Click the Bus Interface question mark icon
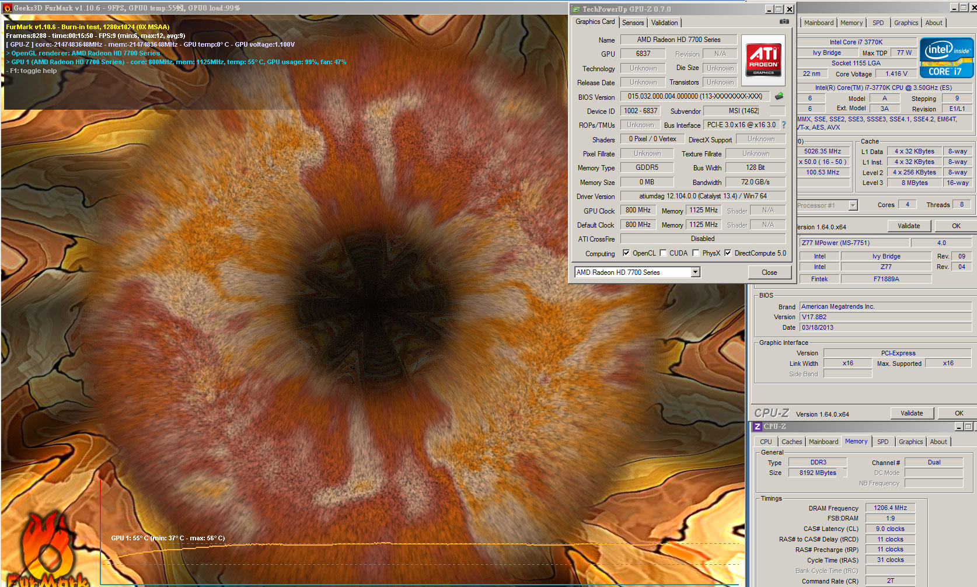Image resolution: width=977 pixels, height=587 pixels. pos(784,125)
